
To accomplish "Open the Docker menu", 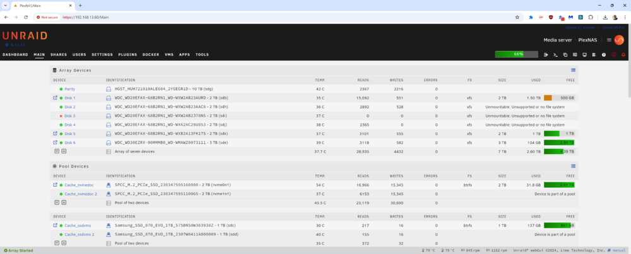I will tap(151, 55).
